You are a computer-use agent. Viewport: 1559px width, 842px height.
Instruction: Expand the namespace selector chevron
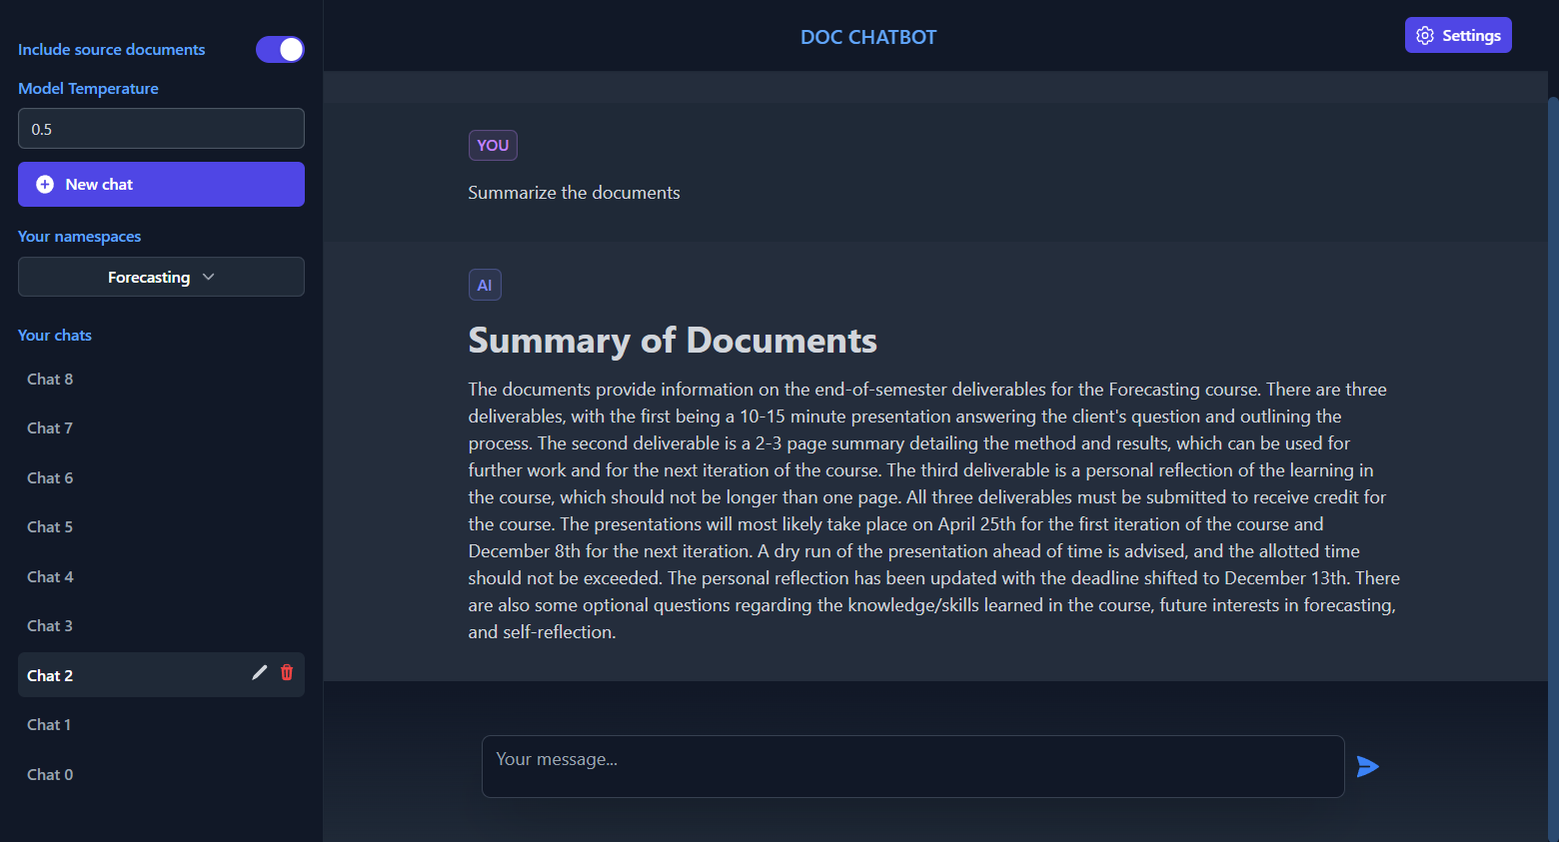coord(207,277)
